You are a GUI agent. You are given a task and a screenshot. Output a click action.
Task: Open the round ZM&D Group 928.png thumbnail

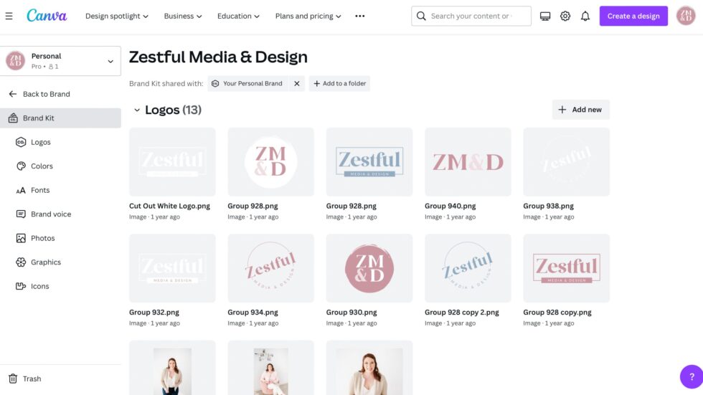271,162
